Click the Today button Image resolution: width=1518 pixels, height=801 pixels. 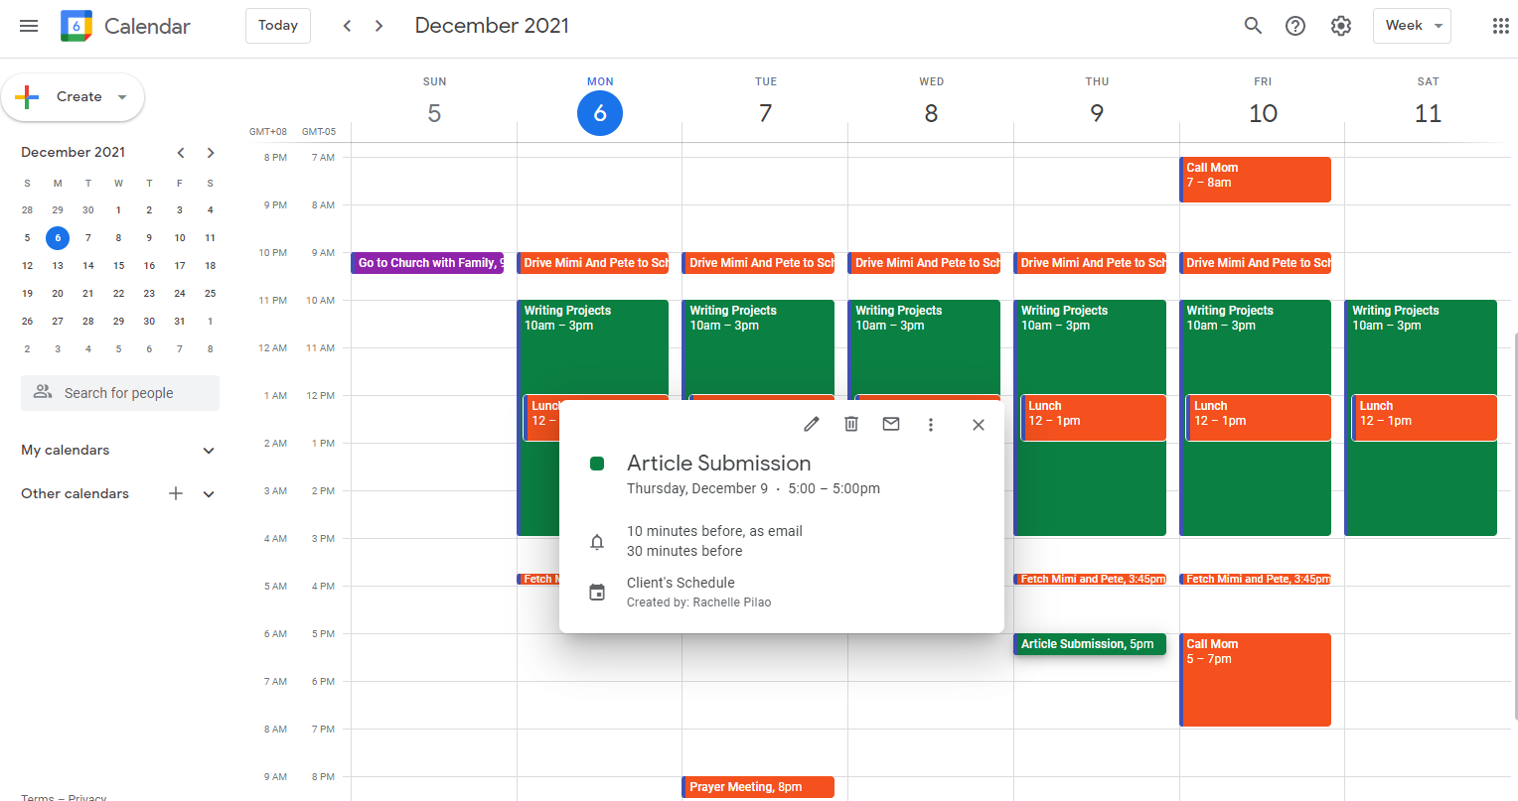point(278,26)
